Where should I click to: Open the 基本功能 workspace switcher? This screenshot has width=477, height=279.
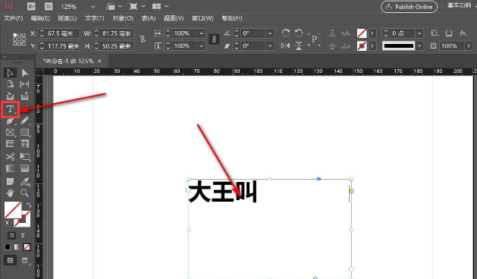click(x=460, y=5)
